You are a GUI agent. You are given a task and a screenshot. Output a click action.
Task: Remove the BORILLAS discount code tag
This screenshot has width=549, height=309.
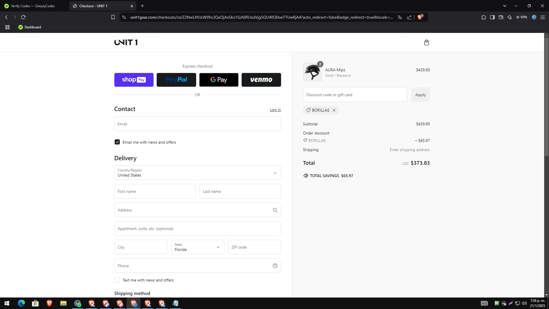[x=334, y=110]
